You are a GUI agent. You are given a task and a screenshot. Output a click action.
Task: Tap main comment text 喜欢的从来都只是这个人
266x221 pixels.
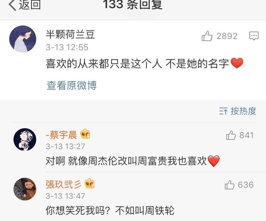click(x=104, y=64)
